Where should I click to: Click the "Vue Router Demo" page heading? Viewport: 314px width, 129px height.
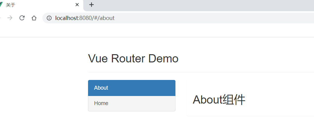point(133,58)
